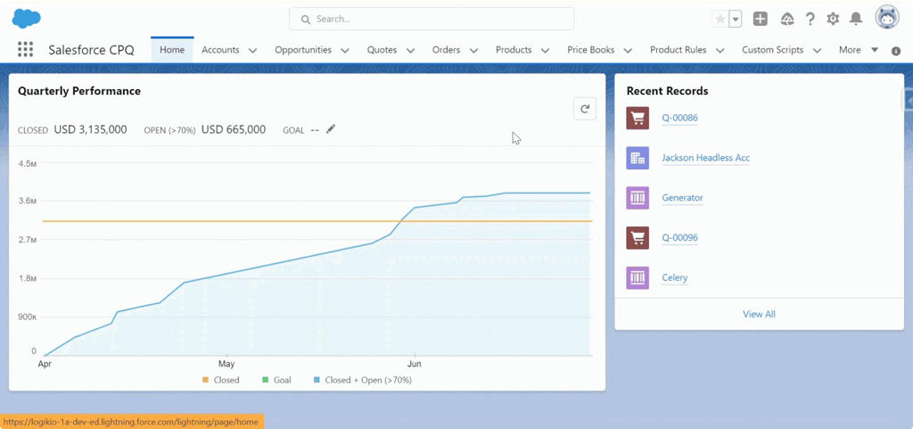Screen dimensions: 913x429
Task: Click the green Goal legend swatch
Action: [x=265, y=380]
